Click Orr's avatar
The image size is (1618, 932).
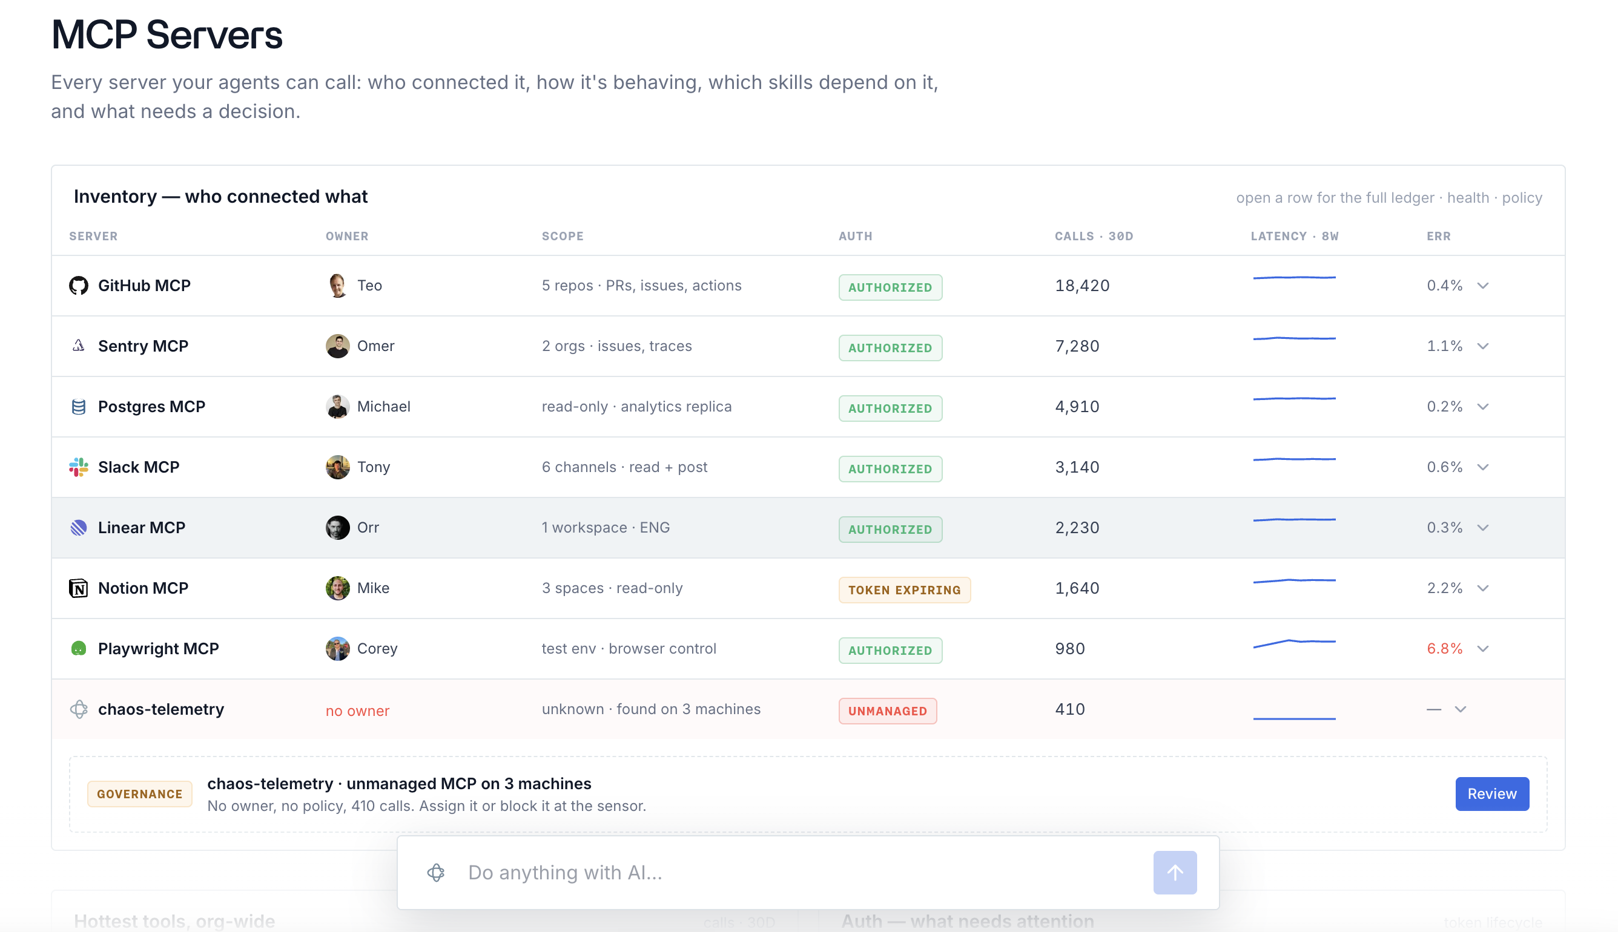[337, 528]
